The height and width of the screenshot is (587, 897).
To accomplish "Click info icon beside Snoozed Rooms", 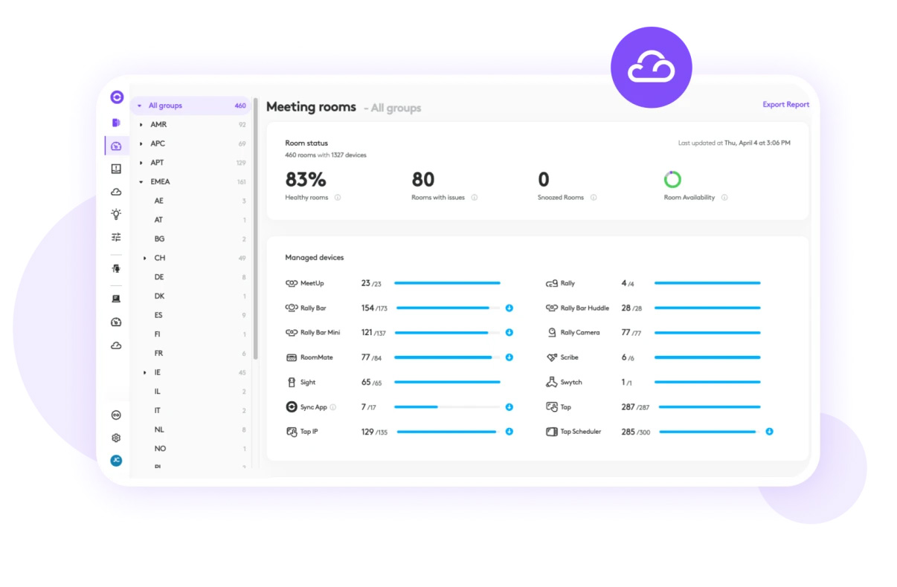I will click(594, 198).
